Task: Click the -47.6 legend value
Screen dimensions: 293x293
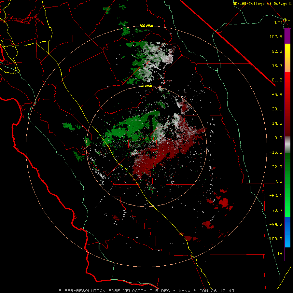Action: [x=276, y=181]
